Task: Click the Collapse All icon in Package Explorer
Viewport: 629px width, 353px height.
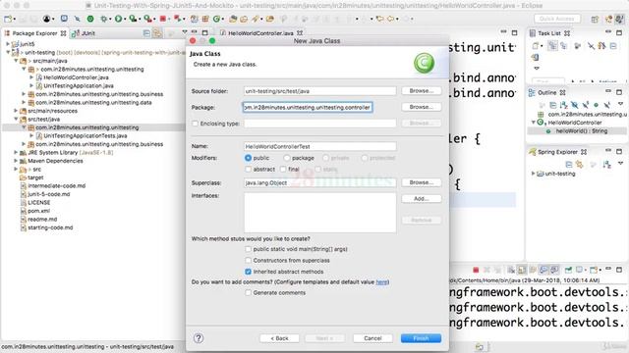Action: pyautogui.click(x=146, y=33)
